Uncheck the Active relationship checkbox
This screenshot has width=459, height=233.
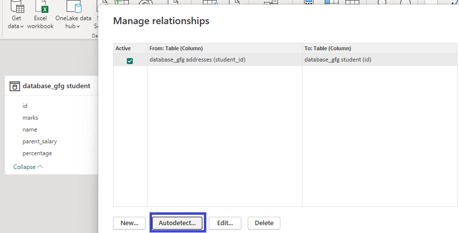pos(130,61)
